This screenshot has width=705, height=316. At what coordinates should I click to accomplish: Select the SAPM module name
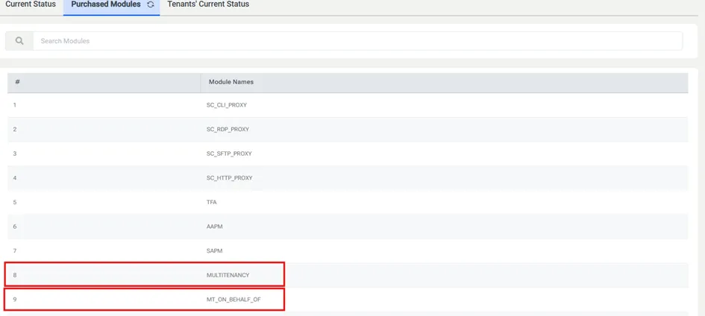click(x=214, y=250)
